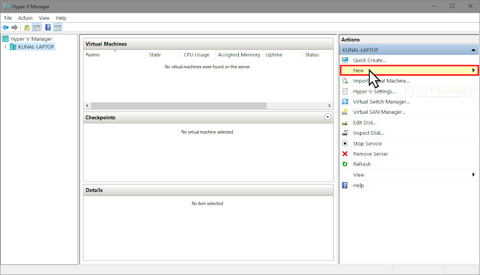Click the green Refresh icon
This screenshot has height=275, width=480.
pyautogui.click(x=345, y=164)
